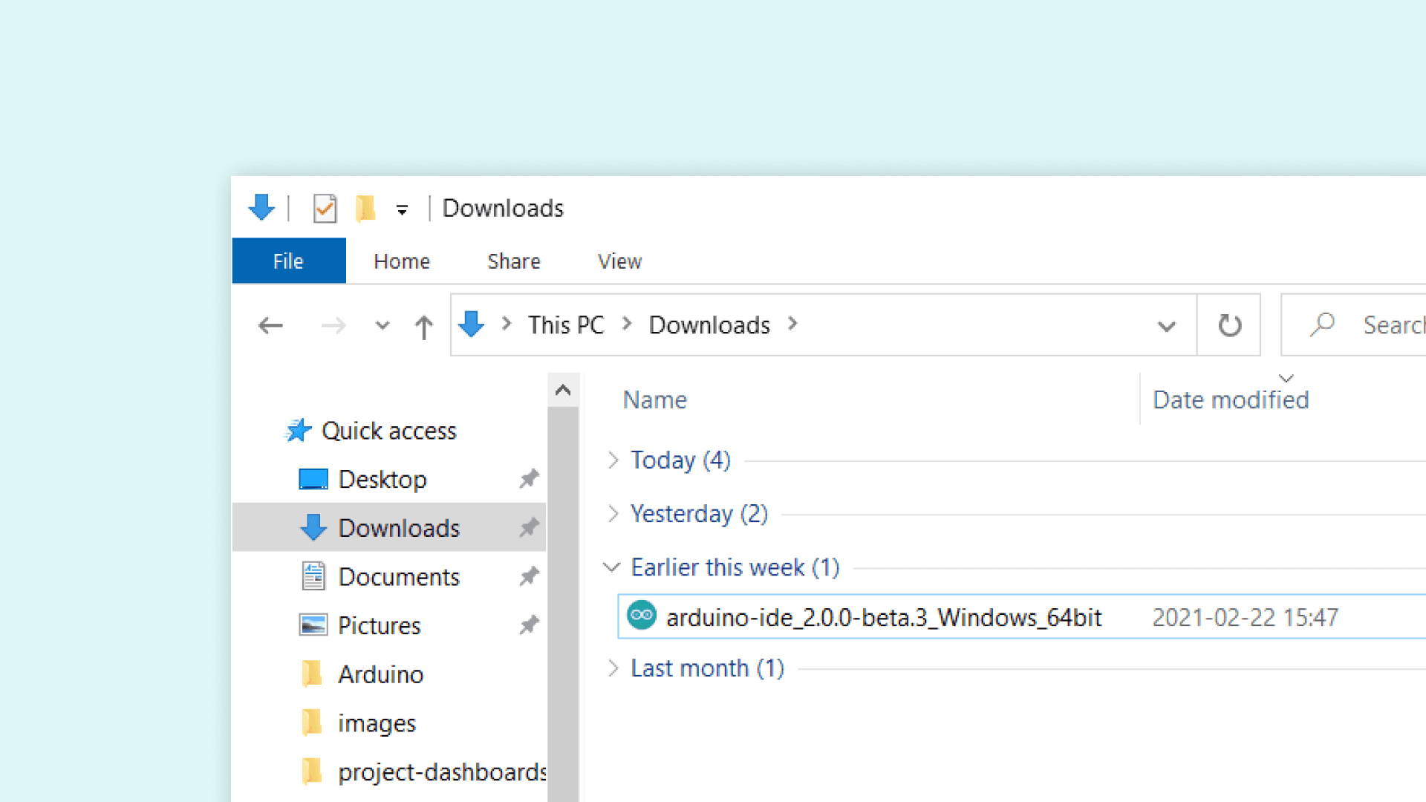Open Desktop in Quick access

coord(382,480)
